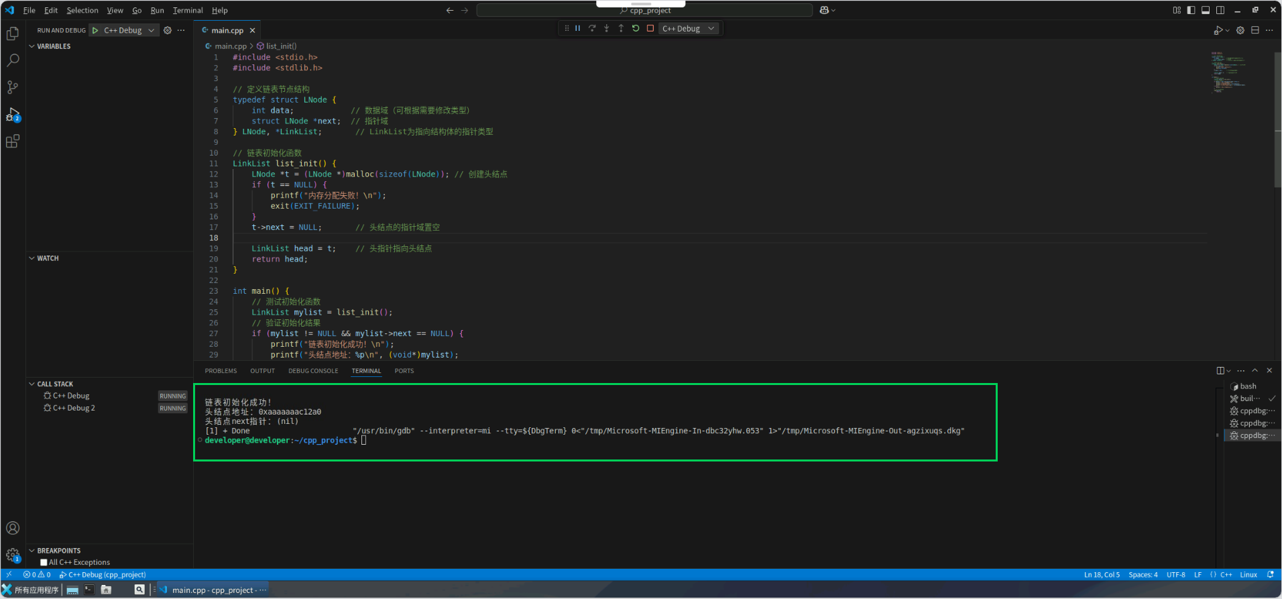Switch to the DEBUG CONSOLE tab
The width and height of the screenshot is (1282, 599).
tap(313, 371)
